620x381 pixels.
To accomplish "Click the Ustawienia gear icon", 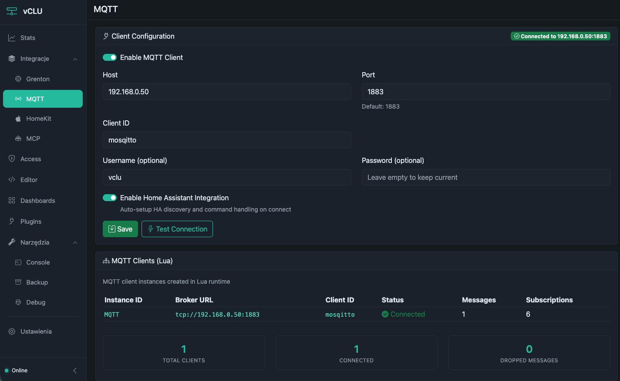I will [x=12, y=331].
